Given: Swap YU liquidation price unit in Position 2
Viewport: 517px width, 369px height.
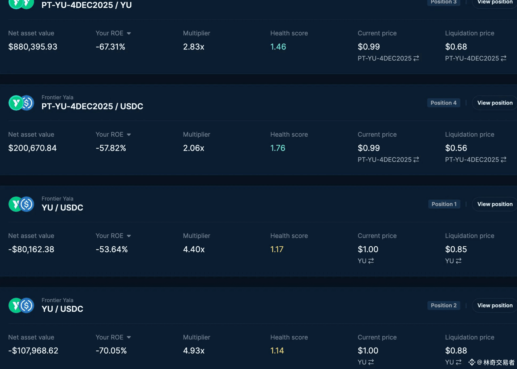Looking at the screenshot, I should (x=459, y=362).
